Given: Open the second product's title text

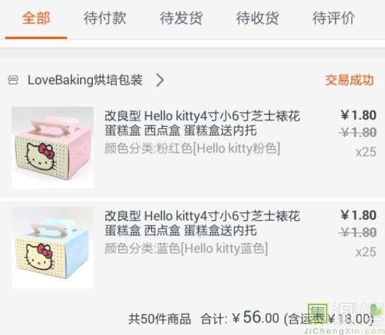Looking at the screenshot, I should point(202,223).
